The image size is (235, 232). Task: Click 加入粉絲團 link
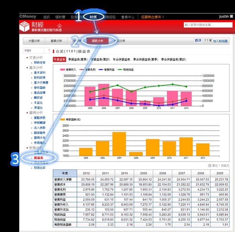pyautogui.click(x=220, y=41)
